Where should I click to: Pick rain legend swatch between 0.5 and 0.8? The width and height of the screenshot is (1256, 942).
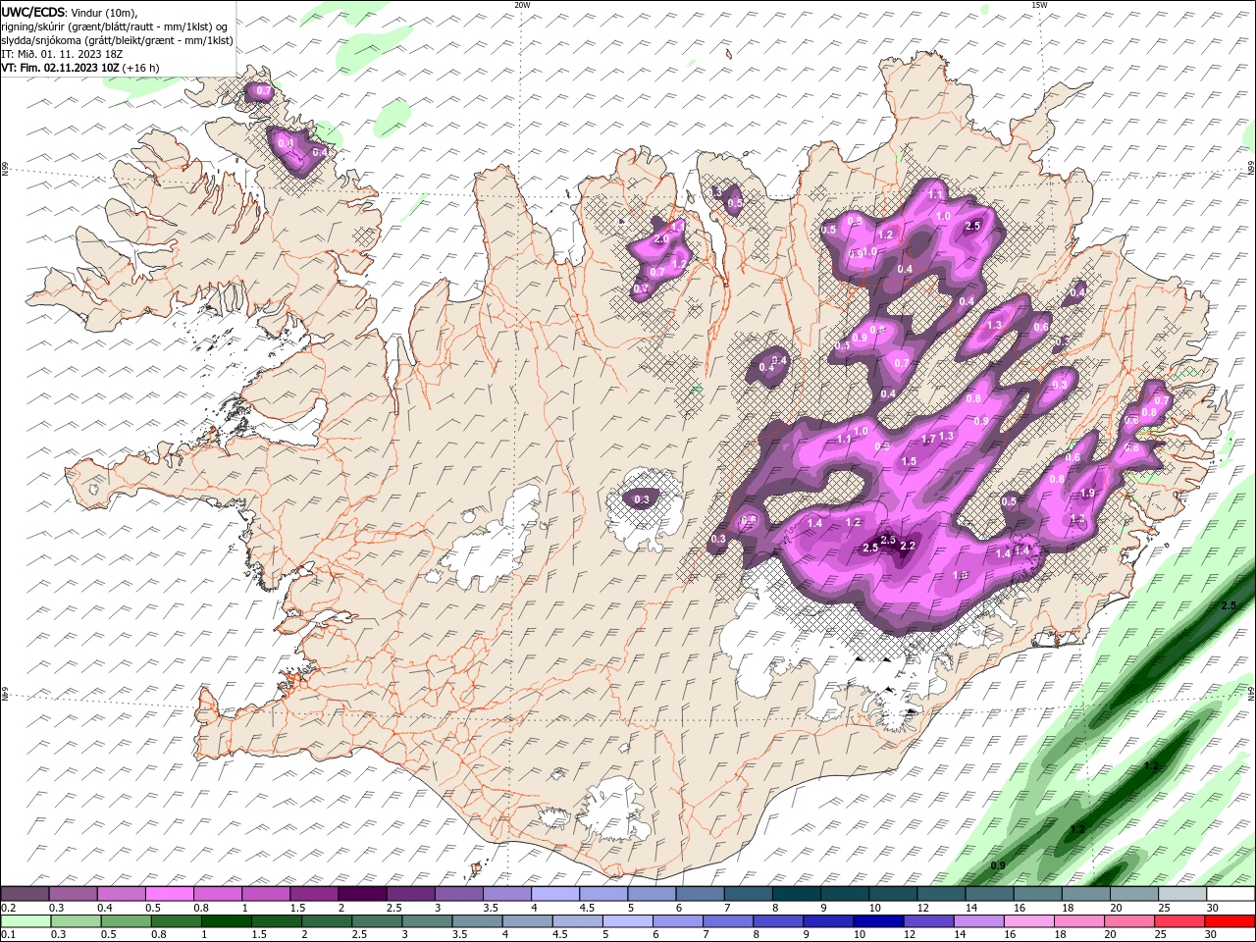click(x=126, y=921)
